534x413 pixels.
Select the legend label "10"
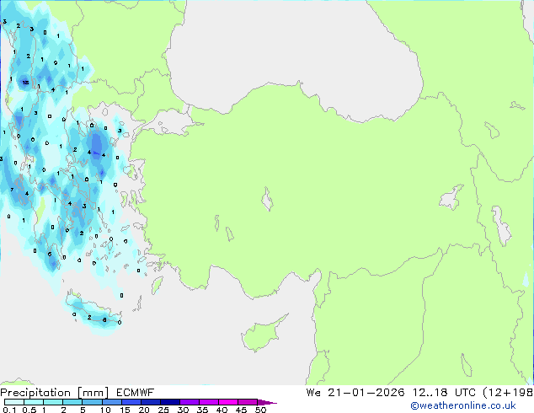coord(105,410)
